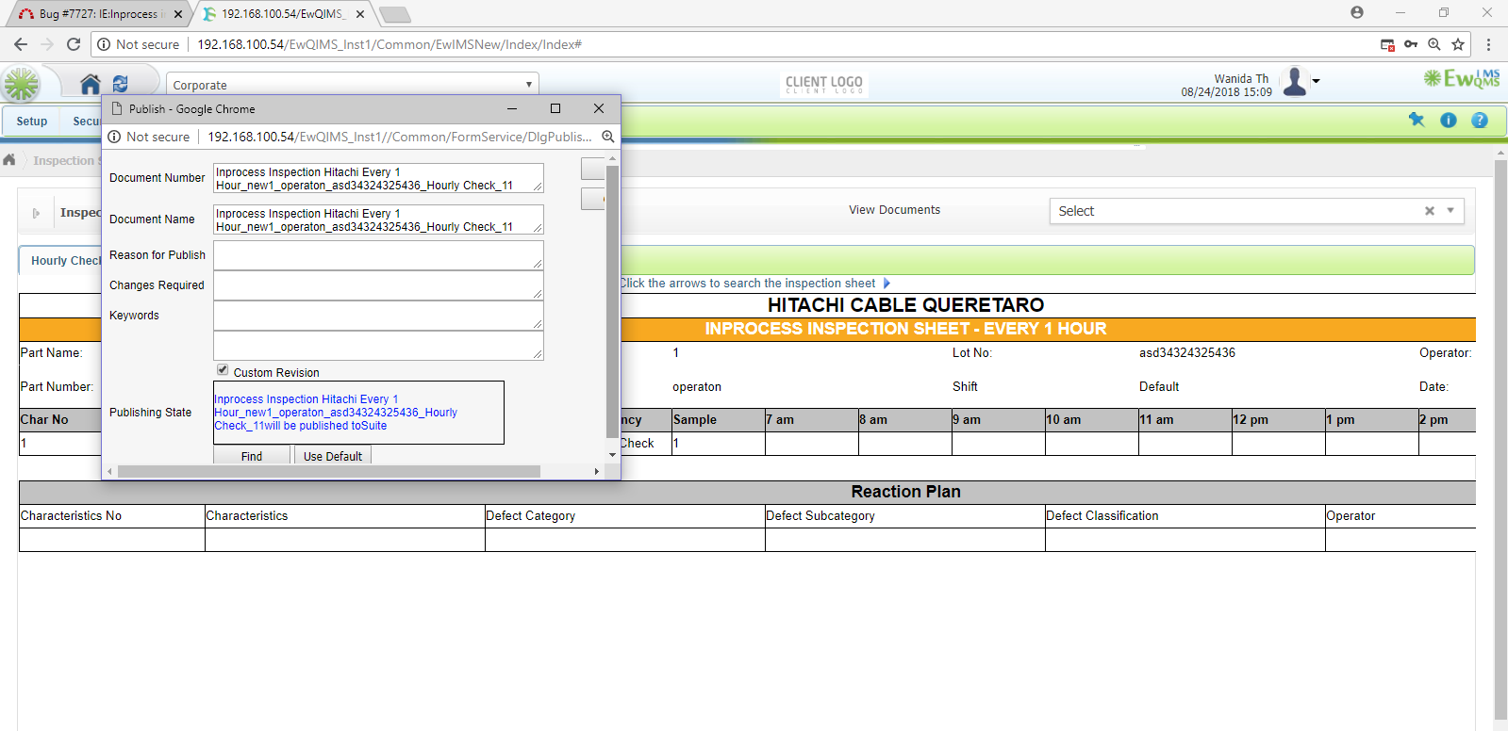Click the Chrome profile account icon
The width and height of the screenshot is (1508, 731).
[1357, 12]
